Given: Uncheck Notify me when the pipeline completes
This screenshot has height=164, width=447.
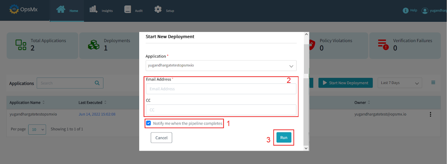Looking at the screenshot, I should (149, 123).
